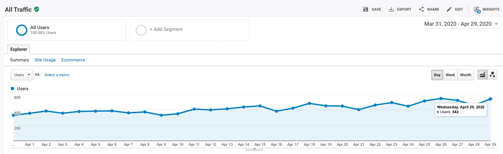Click the Apr 23 data point

pyautogui.click(x=392, y=103)
